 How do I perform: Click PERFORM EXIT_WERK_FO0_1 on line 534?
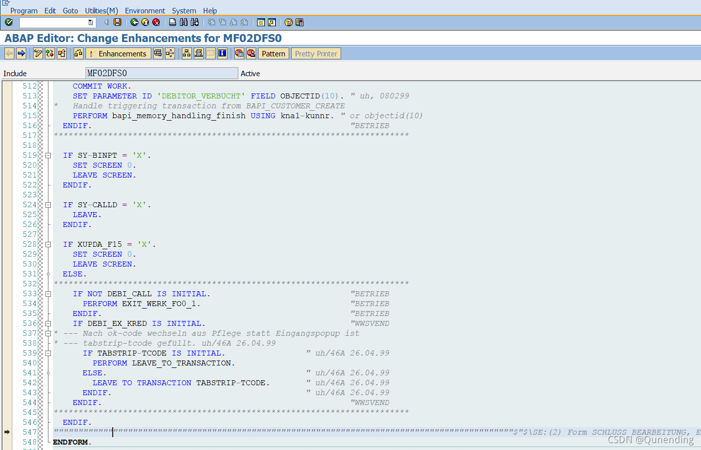[142, 304]
